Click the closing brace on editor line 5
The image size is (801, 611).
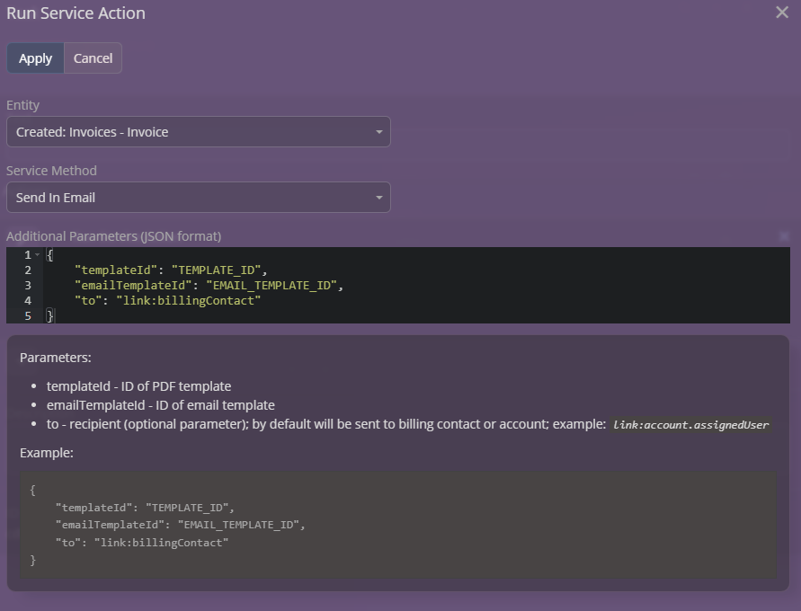click(50, 316)
